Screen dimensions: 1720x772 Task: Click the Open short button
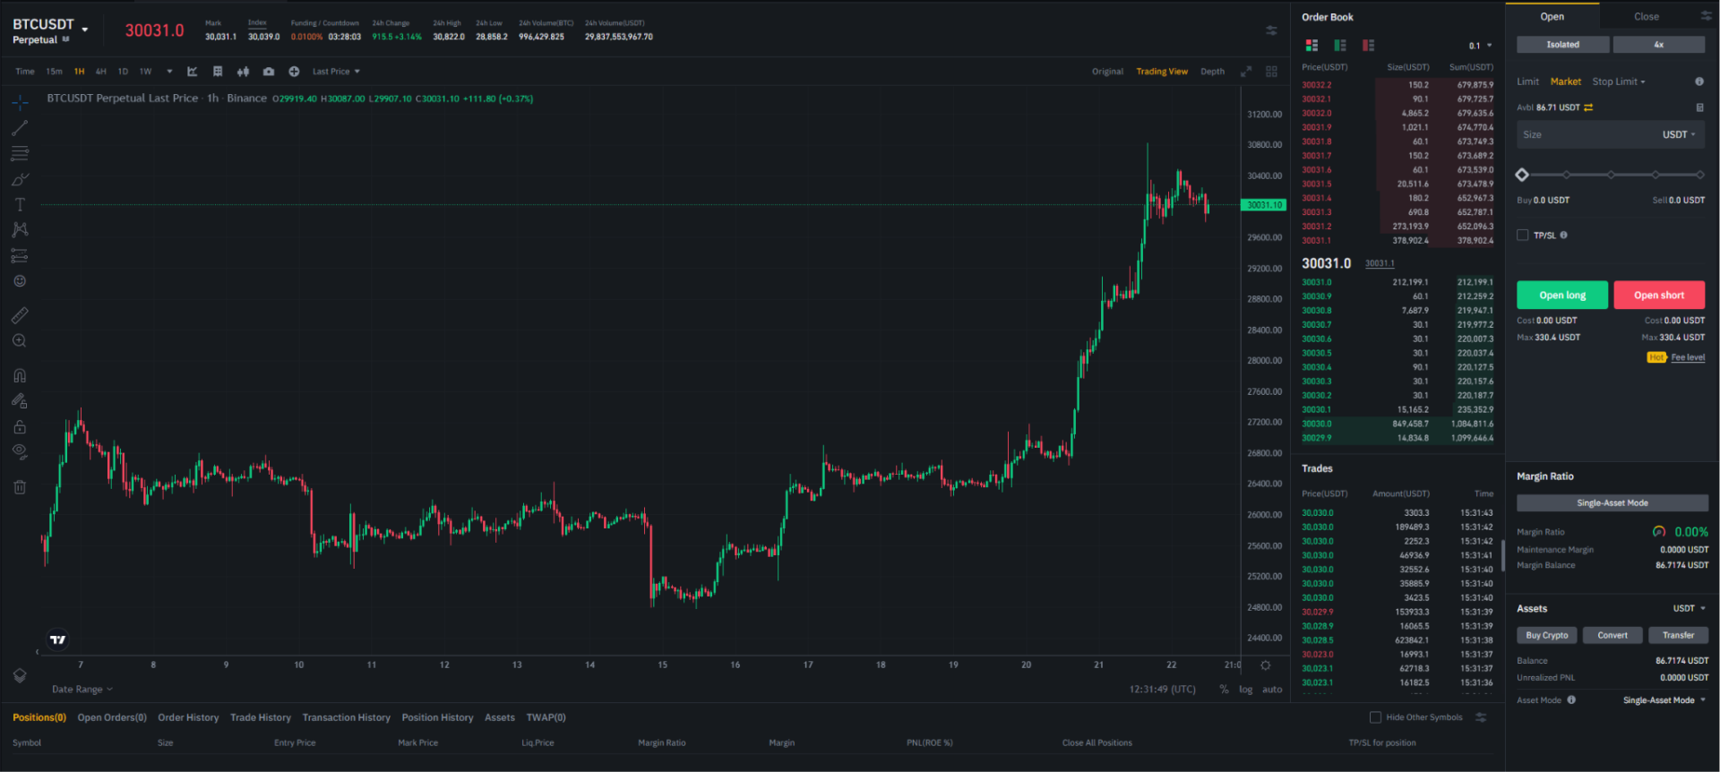tap(1659, 296)
